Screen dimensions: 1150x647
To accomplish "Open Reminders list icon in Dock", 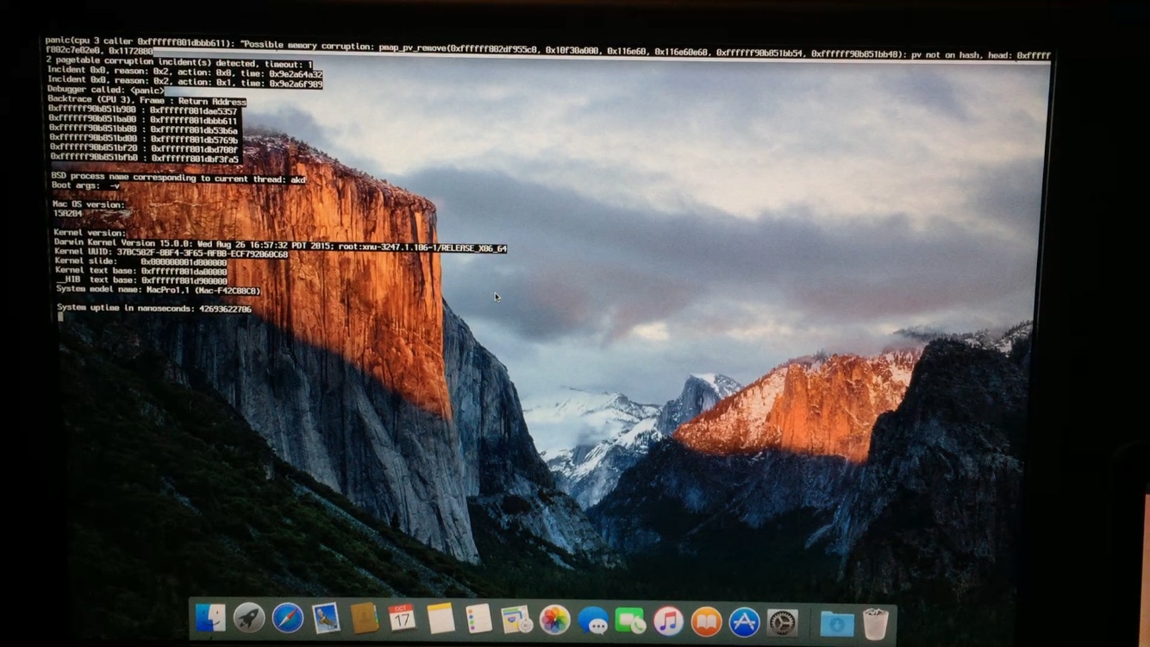I will click(478, 619).
